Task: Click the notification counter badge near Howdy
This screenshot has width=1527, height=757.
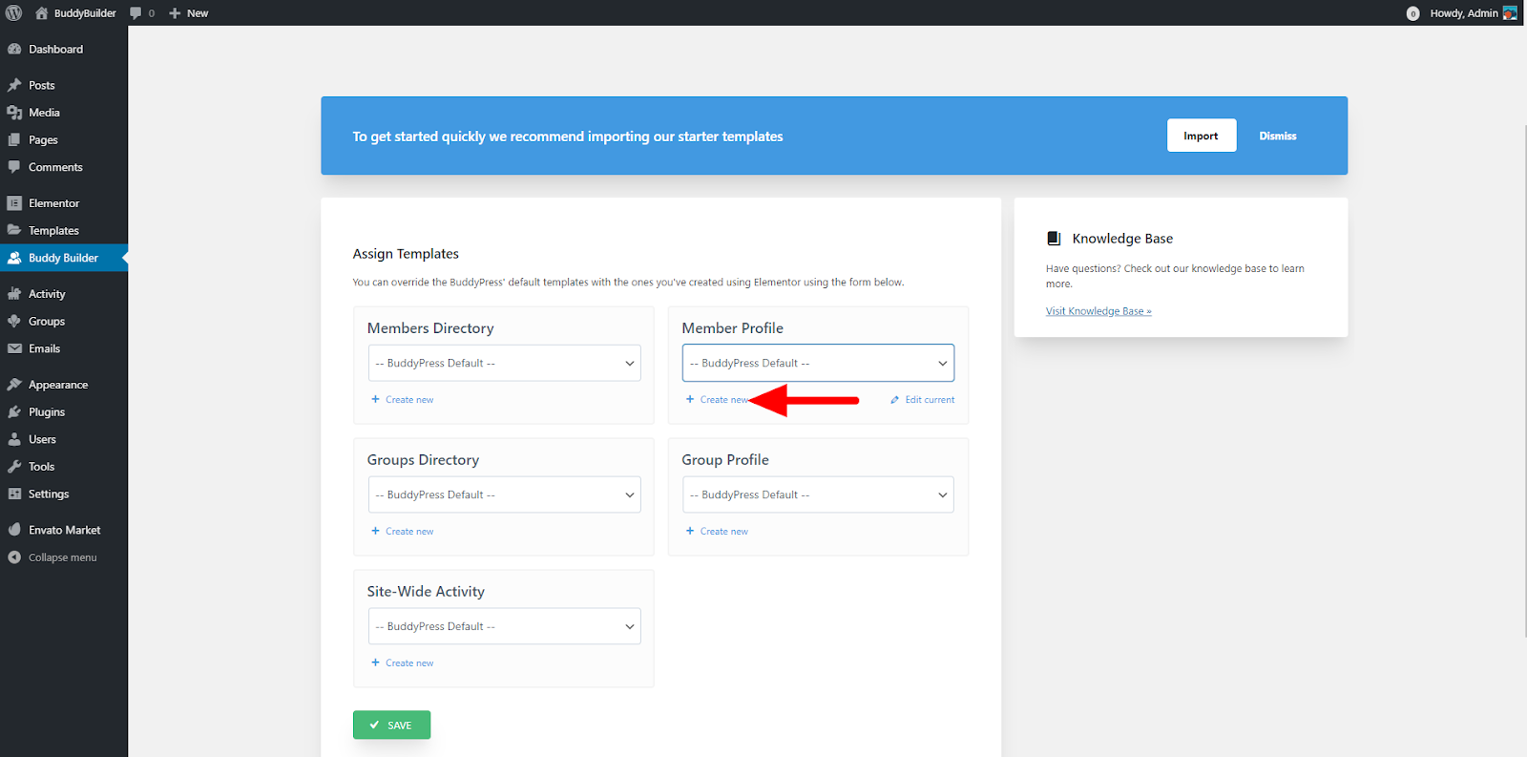Action: coord(1412,13)
